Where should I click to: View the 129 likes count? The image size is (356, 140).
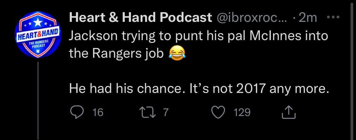click(242, 113)
